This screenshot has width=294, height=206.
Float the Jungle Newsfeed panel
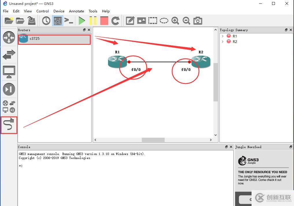coord(291,147)
